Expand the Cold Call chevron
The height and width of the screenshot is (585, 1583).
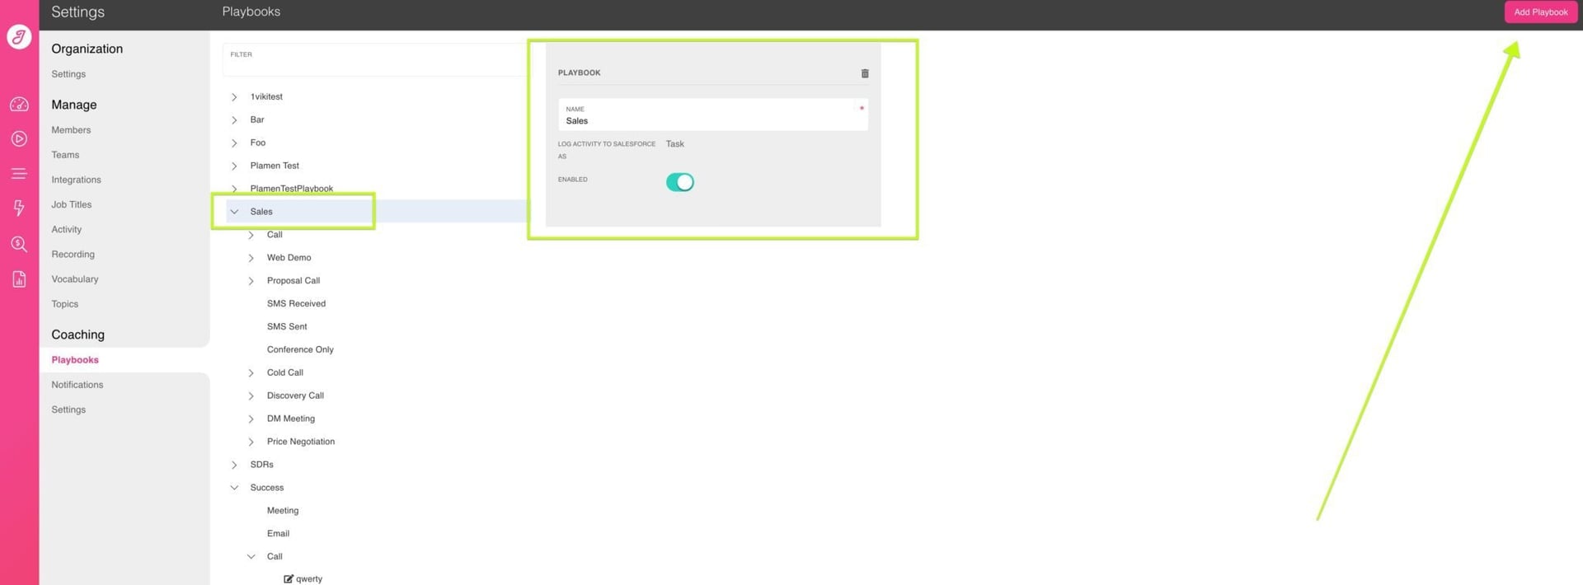(x=251, y=373)
